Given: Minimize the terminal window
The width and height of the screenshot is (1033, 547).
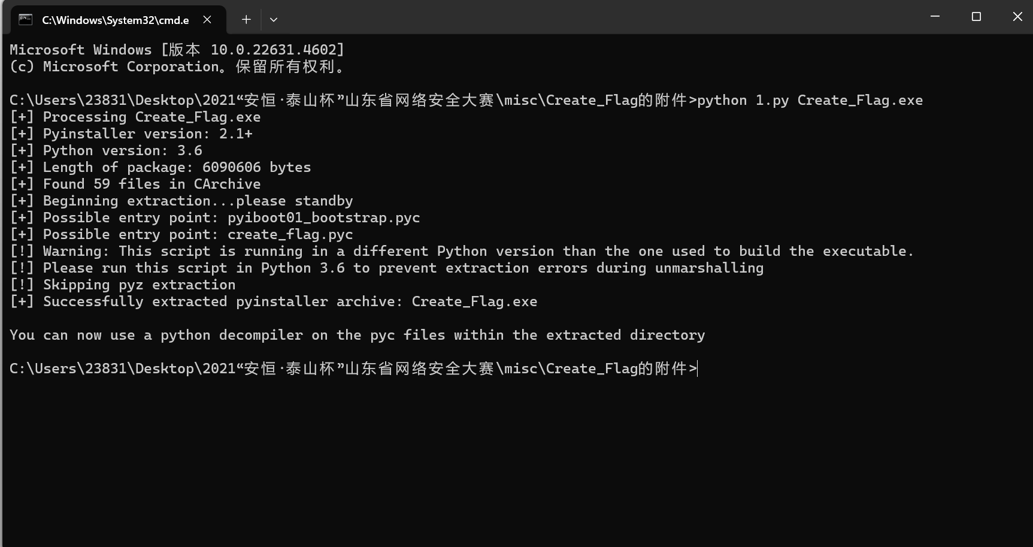Looking at the screenshot, I should (x=935, y=17).
